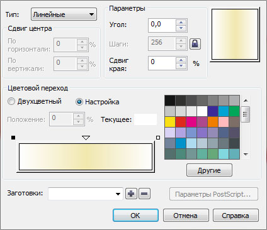Click the Угол angle input field
Screen dimensions: 267x230
click(x=162, y=25)
